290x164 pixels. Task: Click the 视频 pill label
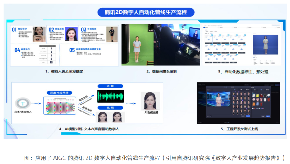110,108
